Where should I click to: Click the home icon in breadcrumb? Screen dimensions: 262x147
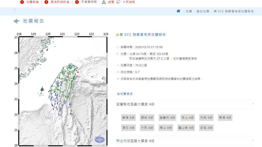point(178,11)
